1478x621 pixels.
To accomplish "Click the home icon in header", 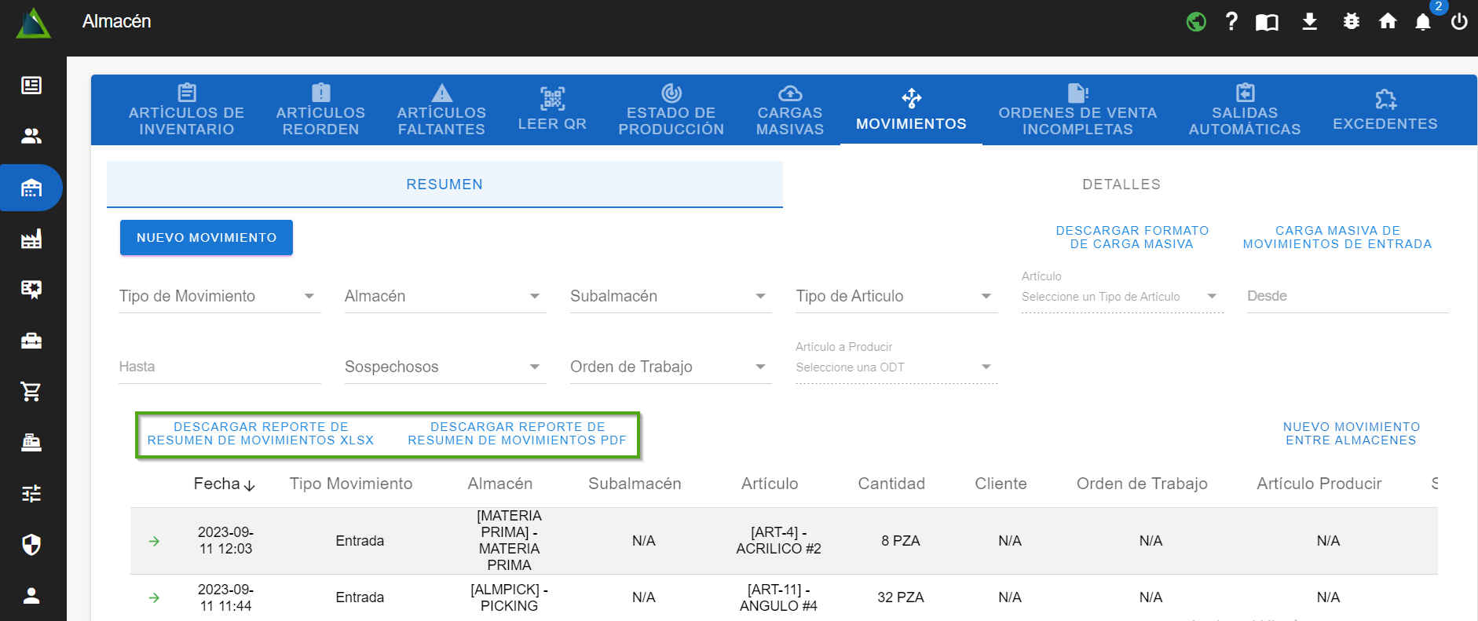I will click(x=1388, y=22).
